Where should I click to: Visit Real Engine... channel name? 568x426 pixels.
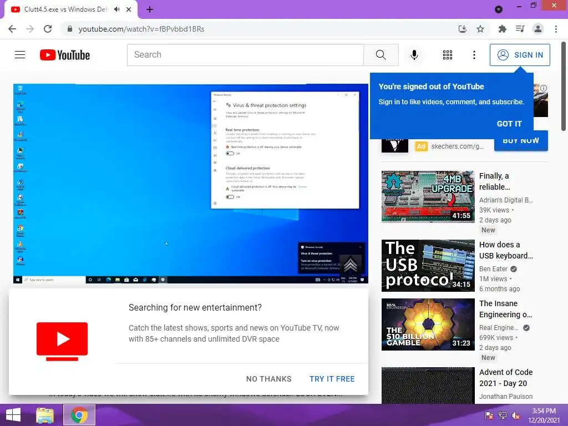pyautogui.click(x=499, y=327)
